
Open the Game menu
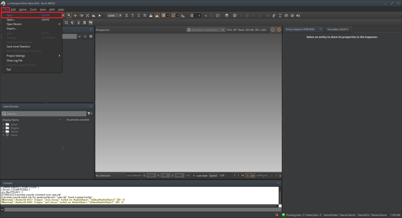click(23, 9)
